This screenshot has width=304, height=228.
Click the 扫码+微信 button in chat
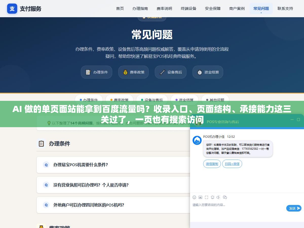click(x=232, y=164)
